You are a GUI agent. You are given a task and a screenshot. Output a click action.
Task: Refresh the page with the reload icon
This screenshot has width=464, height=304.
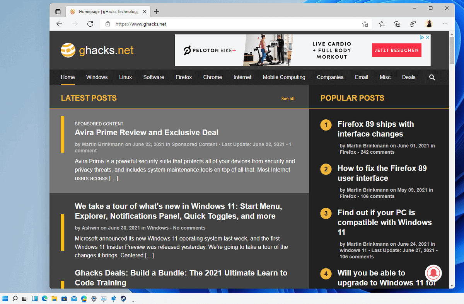tap(90, 24)
